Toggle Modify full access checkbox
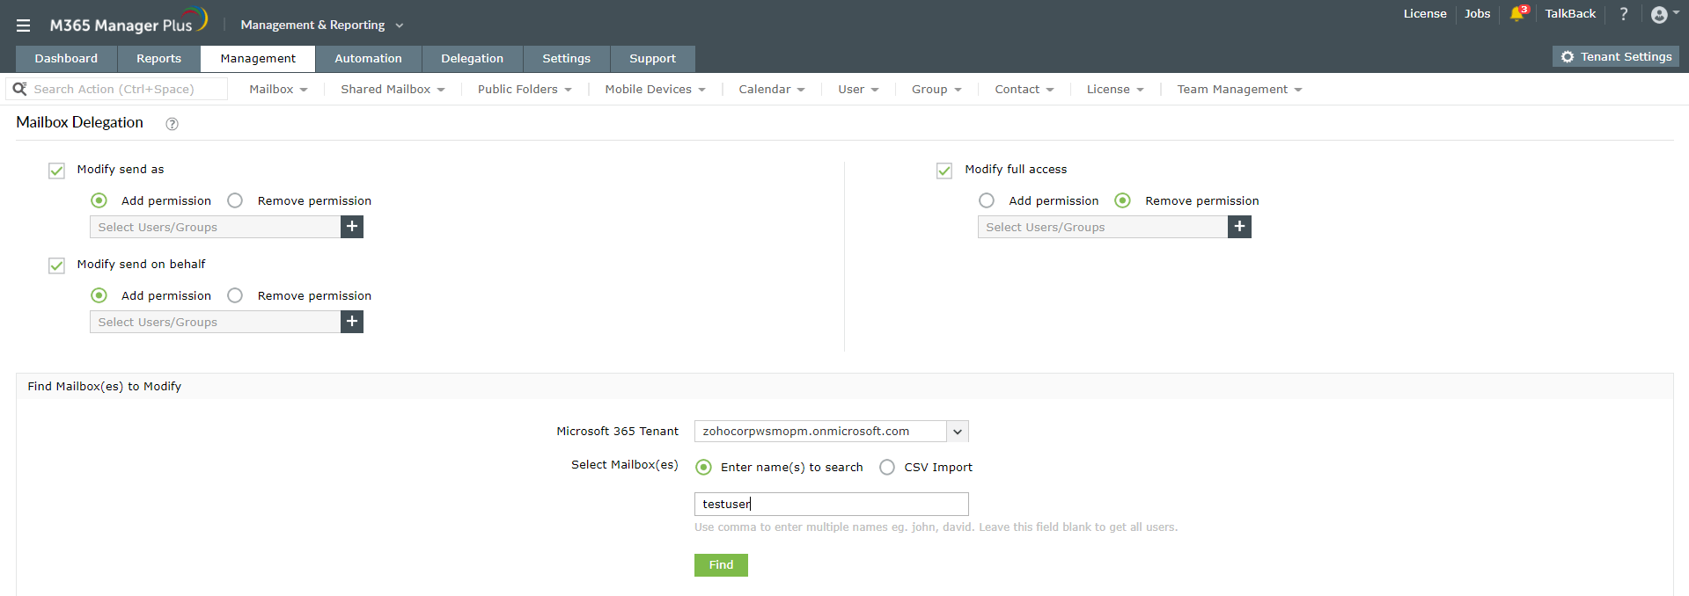The image size is (1689, 596). pyautogui.click(x=944, y=171)
